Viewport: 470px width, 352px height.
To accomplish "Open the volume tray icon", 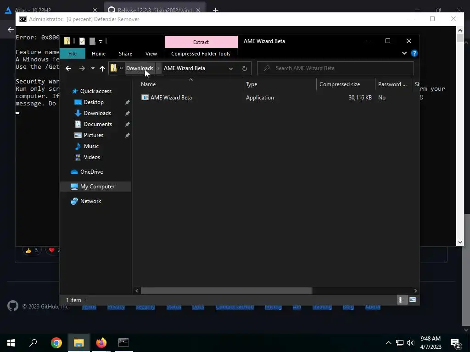I will click(x=410, y=343).
